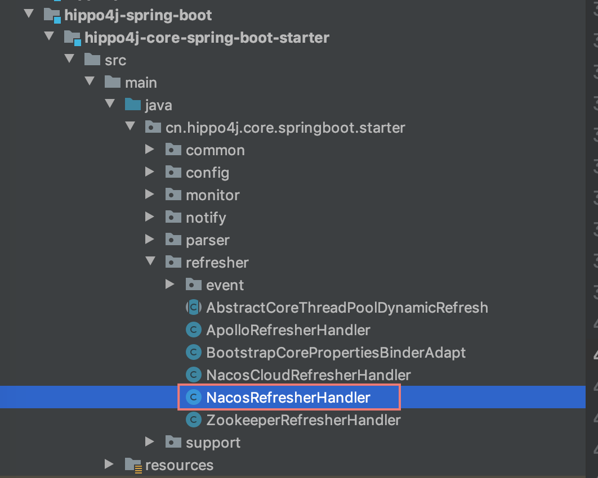Collapse the refresher package
The height and width of the screenshot is (478, 598).
[x=149, y=262]
